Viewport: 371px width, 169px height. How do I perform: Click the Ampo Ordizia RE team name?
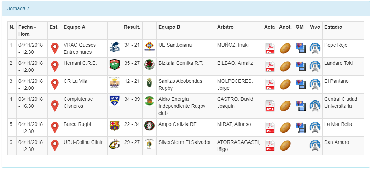[x=177, y=124]
